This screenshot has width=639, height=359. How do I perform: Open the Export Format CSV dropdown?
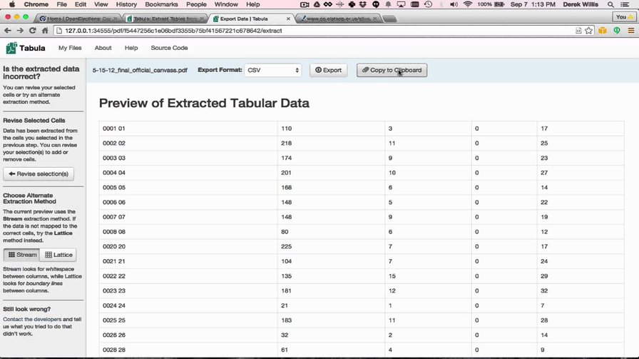(x=272, y=70)
